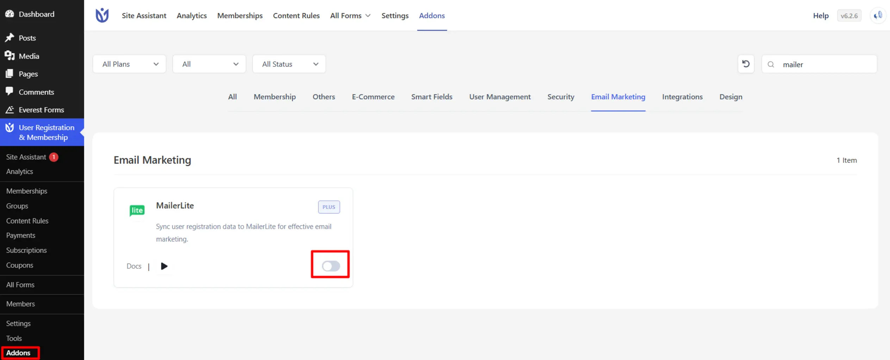Open Subscriptions in sidebar submenu
This screenshot has height=360, width=890.
click(26, 250)
